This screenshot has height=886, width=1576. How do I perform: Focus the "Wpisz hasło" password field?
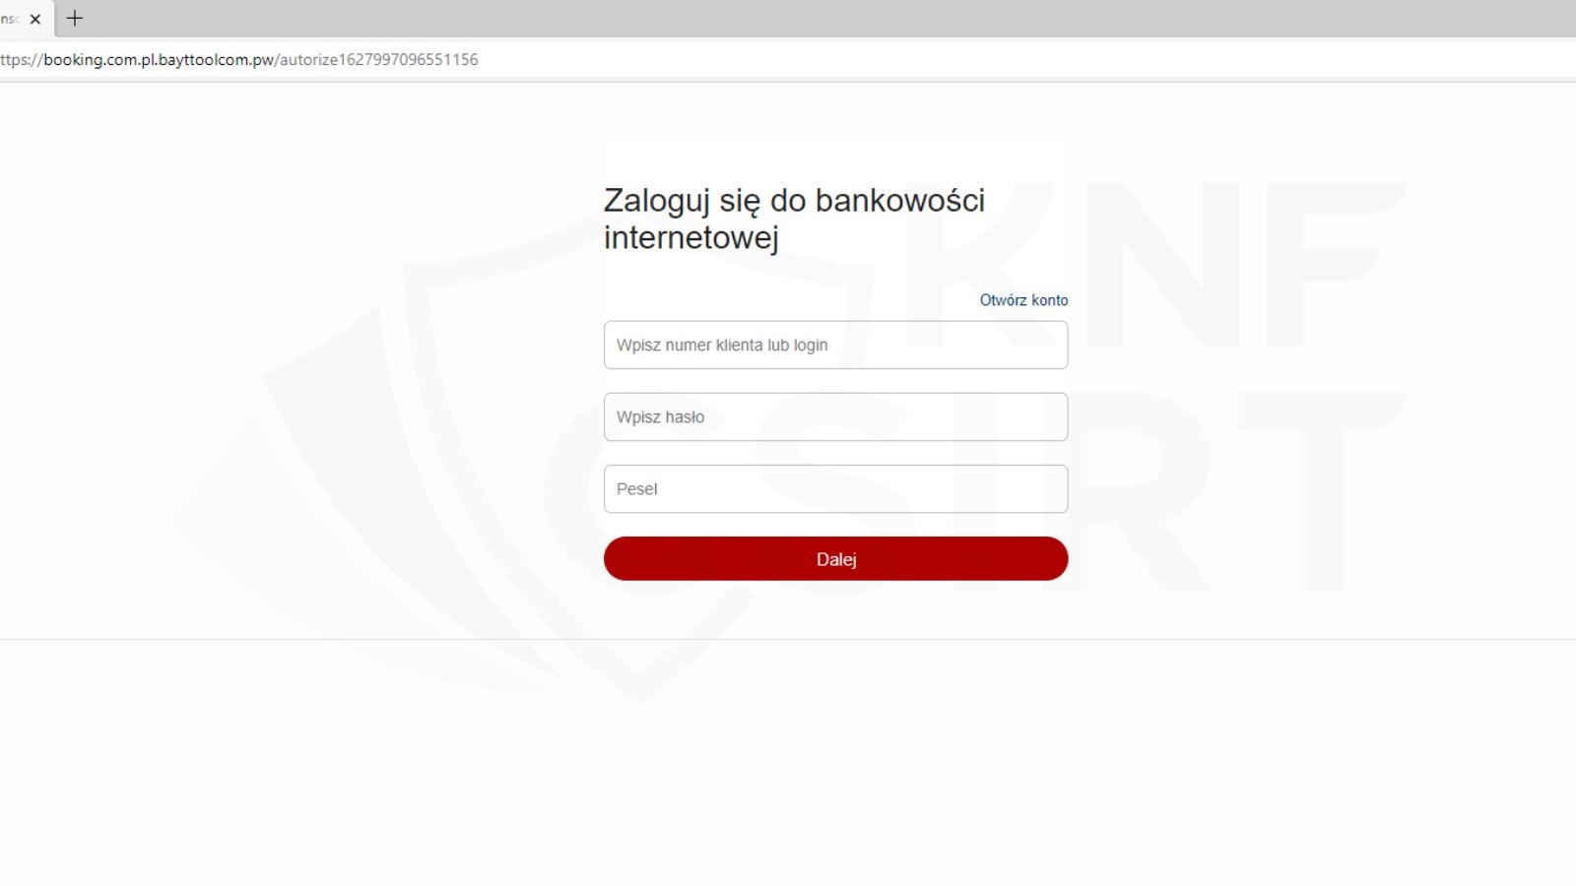pyautogui.click(x=835, y=417)
